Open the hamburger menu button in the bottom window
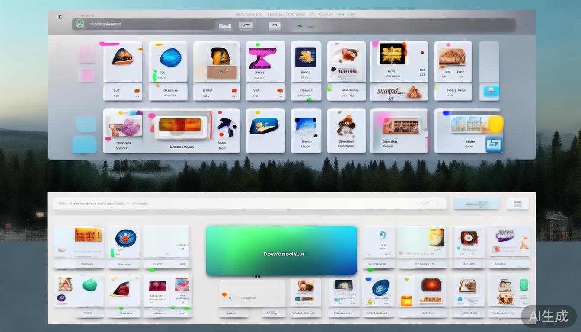 tap(517, 204)
